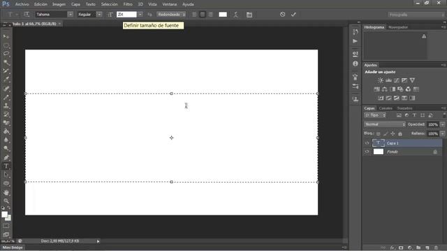The image size is (447, 251).
Task: Select the Path Selection tool
Action: pyautogui.click(x=6, y=175)
